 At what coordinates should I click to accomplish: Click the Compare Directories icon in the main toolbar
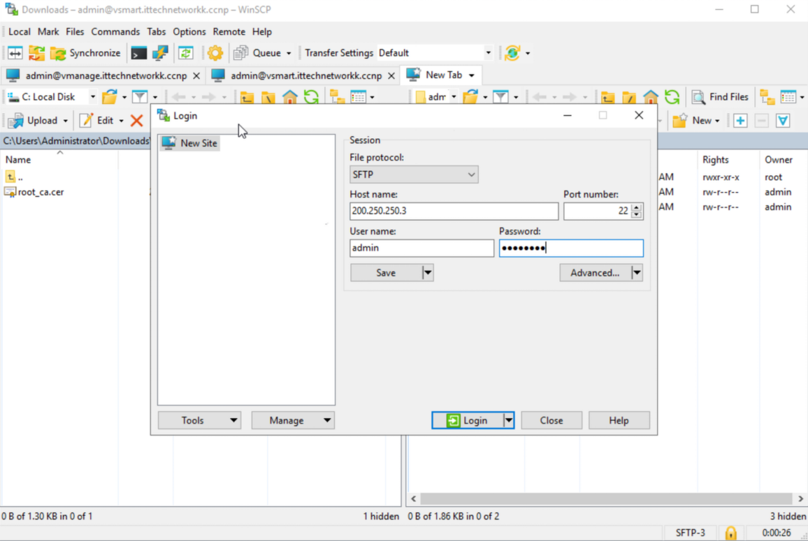15,53
